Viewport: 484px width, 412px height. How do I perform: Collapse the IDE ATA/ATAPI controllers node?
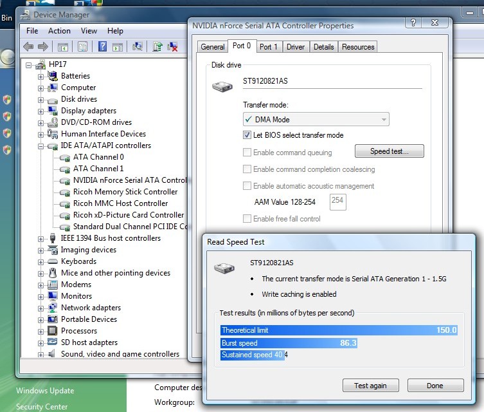[40, 146]
